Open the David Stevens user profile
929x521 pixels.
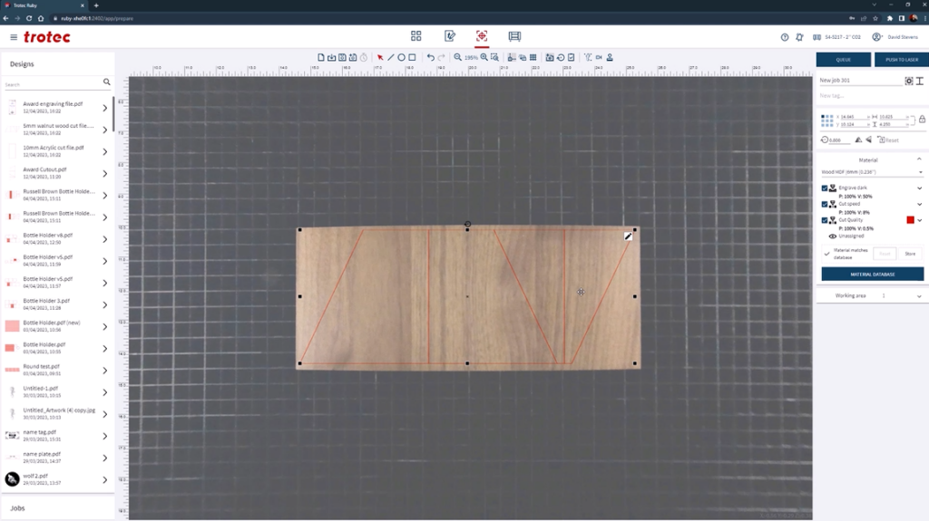pyautogui.click(x=895, y=37)
